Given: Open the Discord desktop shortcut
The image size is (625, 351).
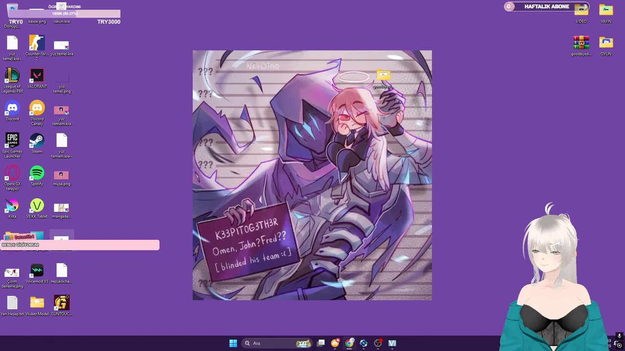Looking at the screenshot, I should (12, 111).
